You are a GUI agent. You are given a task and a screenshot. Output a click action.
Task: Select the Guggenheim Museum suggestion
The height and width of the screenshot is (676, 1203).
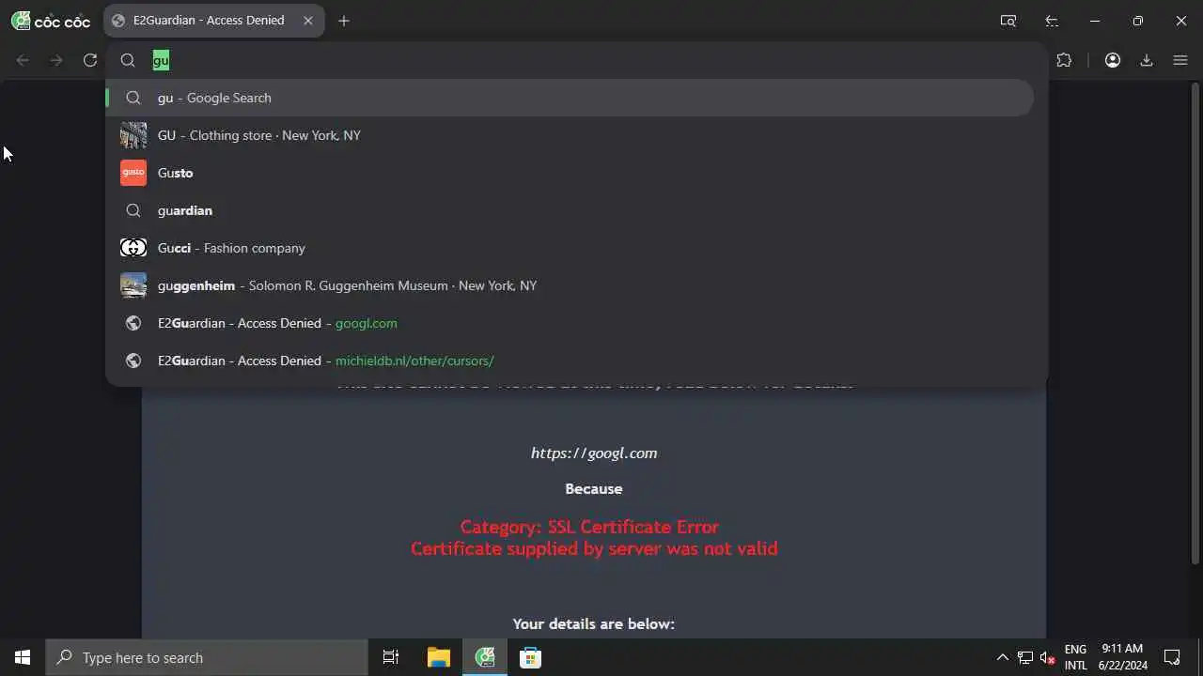(570, 285)
